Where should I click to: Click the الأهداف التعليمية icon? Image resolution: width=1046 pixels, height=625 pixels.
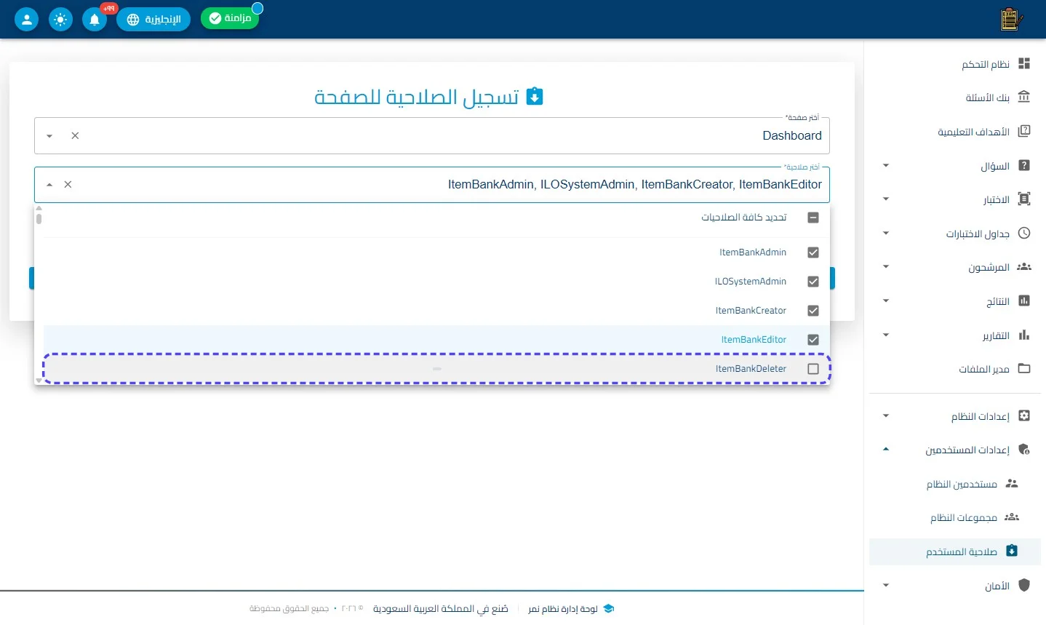pos(1024,132)
